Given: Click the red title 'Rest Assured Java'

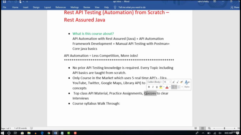Looking at the screenshot, I should (84, 20).
